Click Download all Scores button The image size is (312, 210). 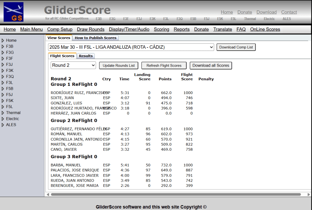pos(210,65)
